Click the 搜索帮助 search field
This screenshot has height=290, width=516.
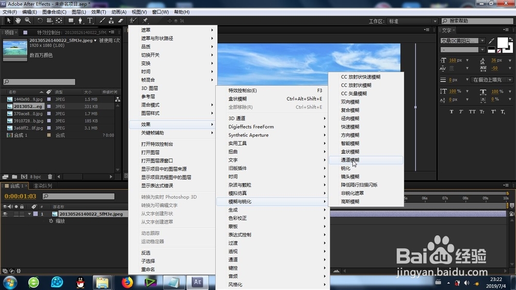click(477, 21)
